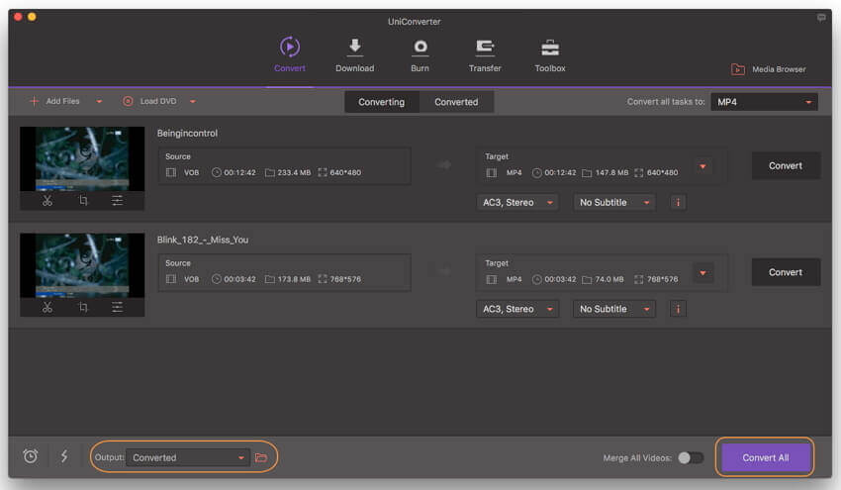Screen dimensions: 841x490
Task: Open No Subtitle dropdown for Beingincontrol
Action: pyautogui.click(x=614, y=202)
